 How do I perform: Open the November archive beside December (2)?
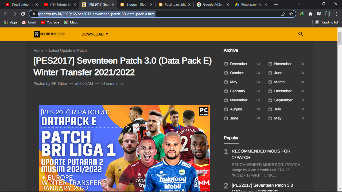[239, 100]
